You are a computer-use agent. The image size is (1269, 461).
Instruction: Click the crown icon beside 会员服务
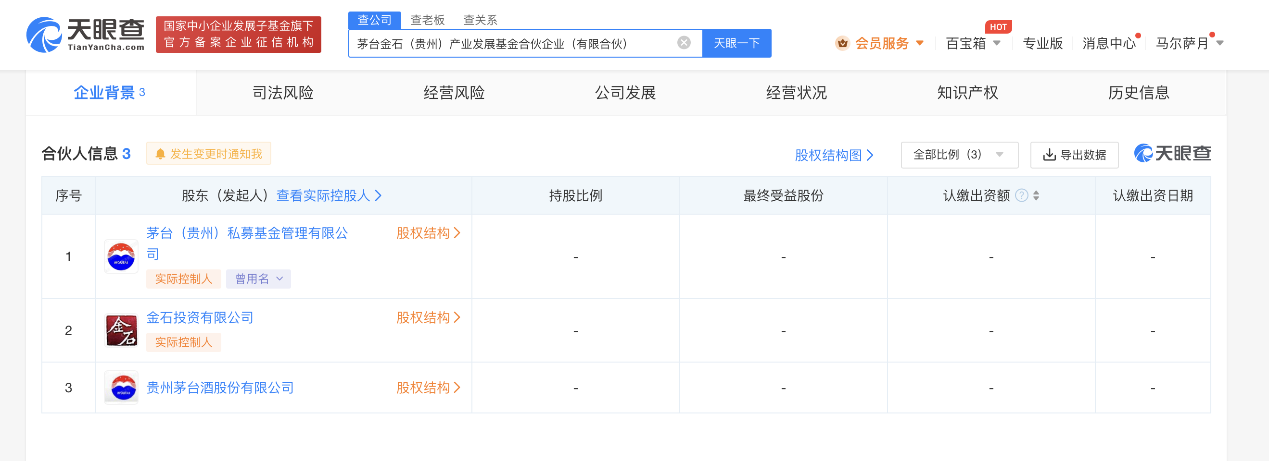click(842, 43)
